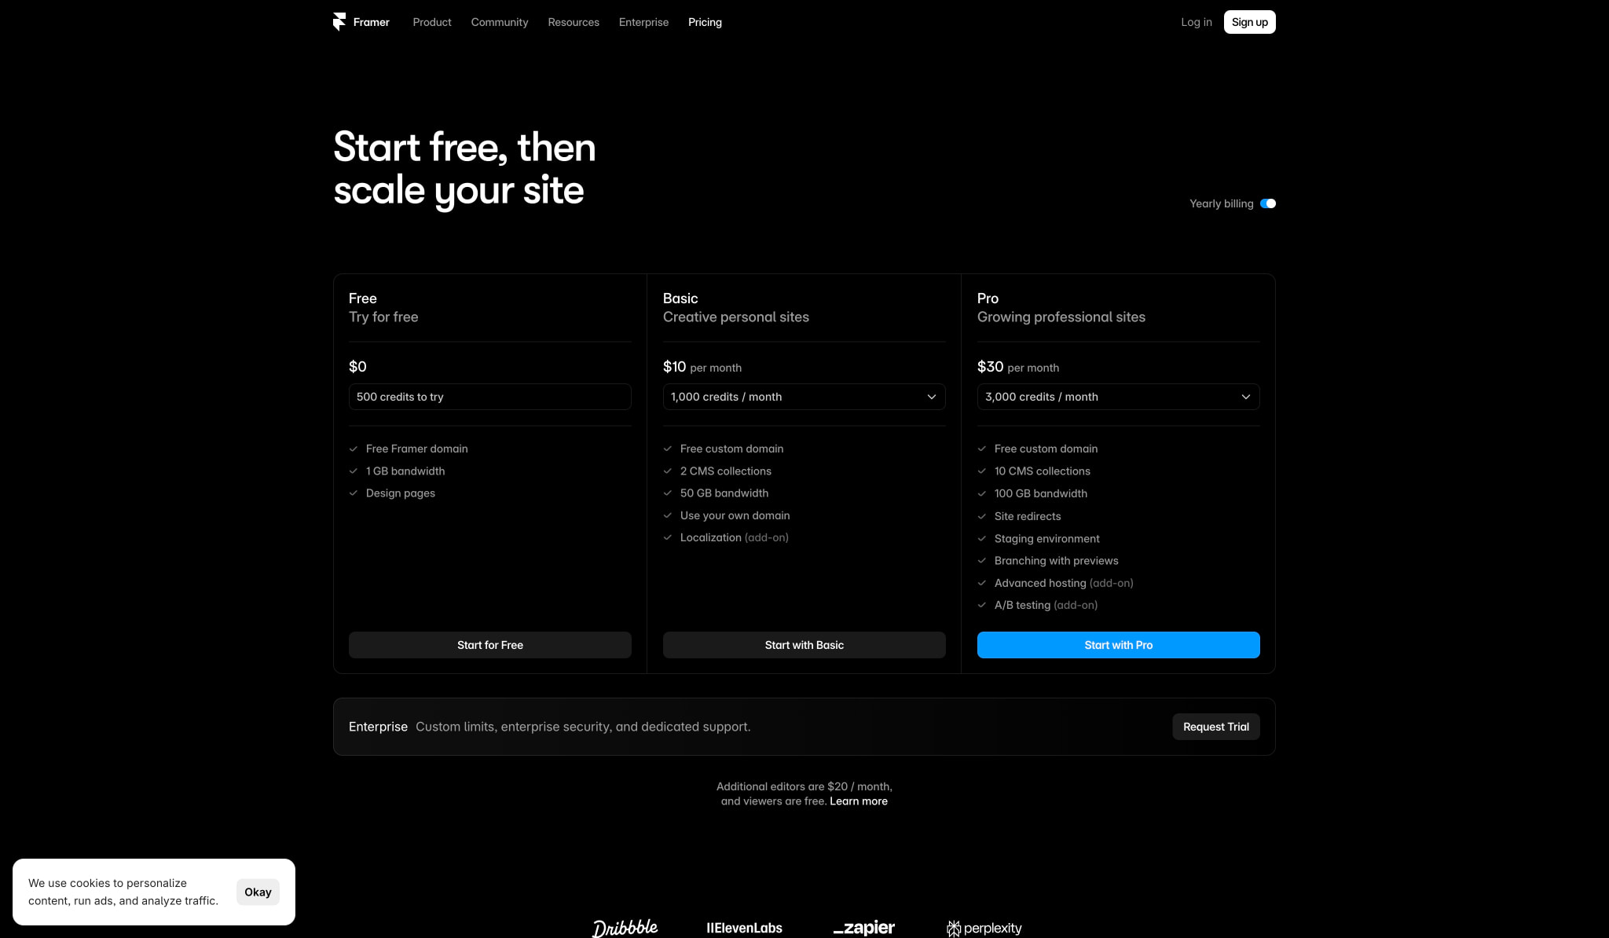Click Start for Free button
The width and height of the screenshot is (1609, 938).
(x=489, y=645)
